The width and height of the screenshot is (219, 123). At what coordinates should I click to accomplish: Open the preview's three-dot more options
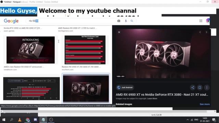[x=207, y=87]
